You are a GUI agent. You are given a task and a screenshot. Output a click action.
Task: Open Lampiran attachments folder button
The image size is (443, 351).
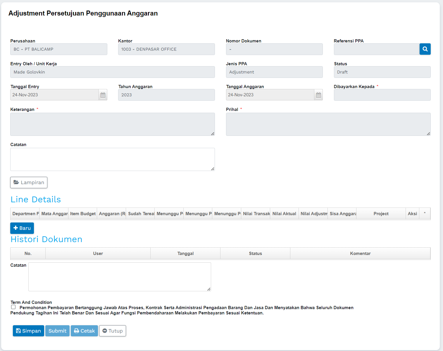click(x=29, y=182)
